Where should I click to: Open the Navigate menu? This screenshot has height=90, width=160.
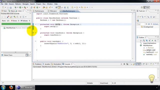click(x=25, y=4)
